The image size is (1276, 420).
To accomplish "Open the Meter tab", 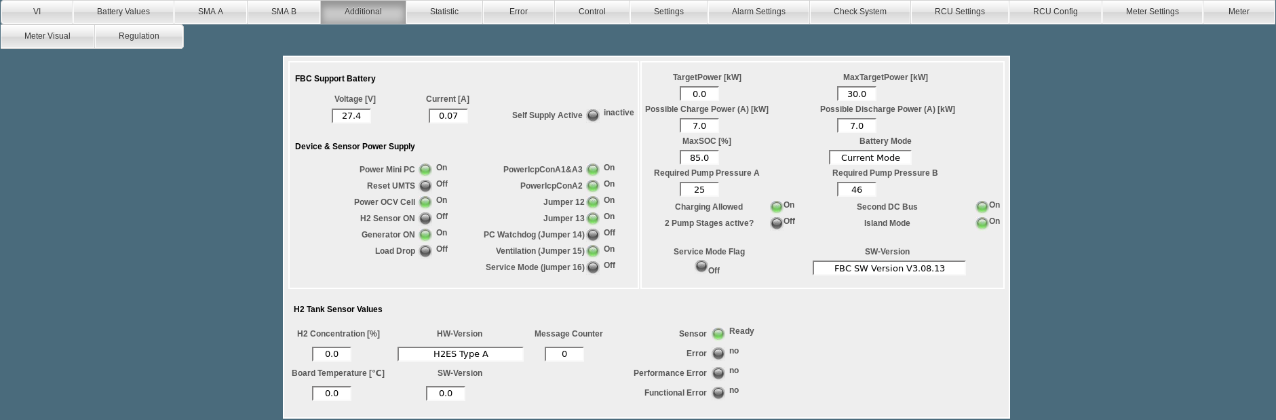I will tap(1239, 12).
